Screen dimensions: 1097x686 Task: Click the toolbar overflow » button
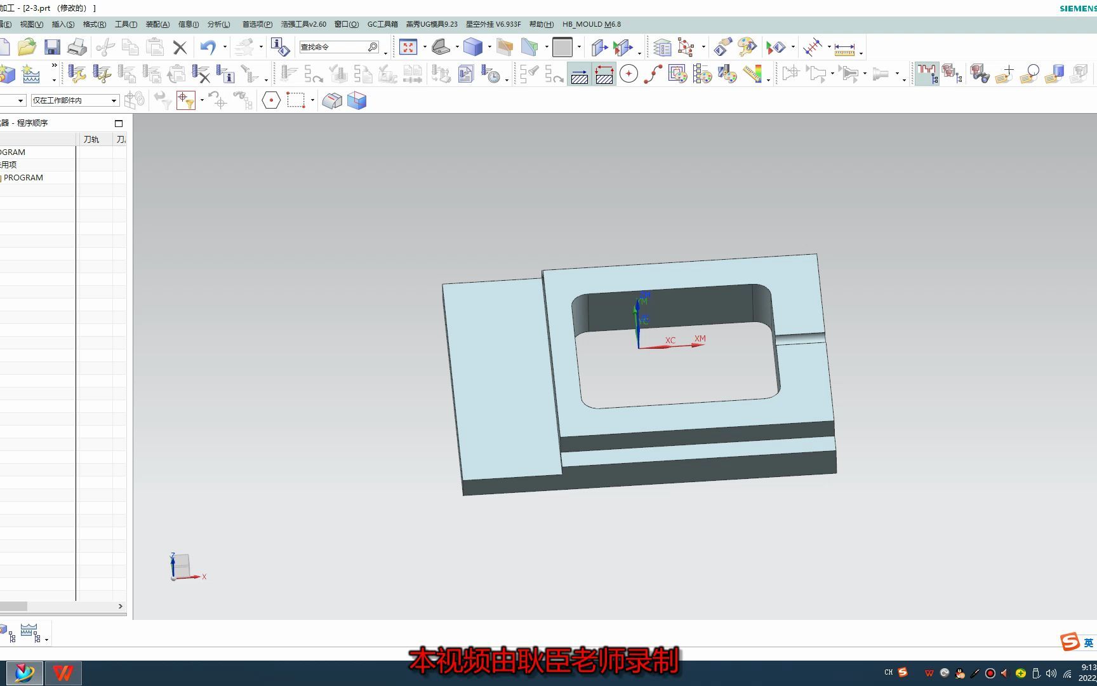pyautogui.click(x=54, y=65)
